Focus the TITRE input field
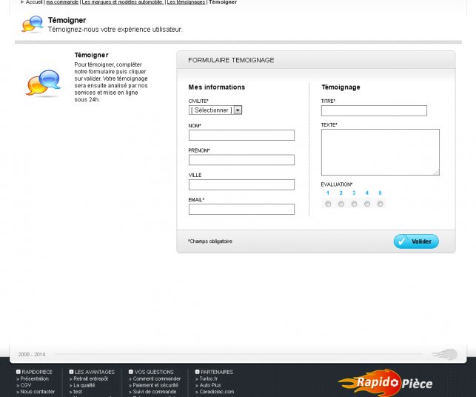 click(374, 110)
